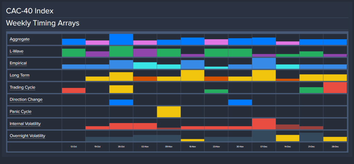The height and width of the screenshot is (164, 354).
Task: Click the yellow Panic Cycle bar for 09-Nov
Action: pyautogui.click(x=169, y=112)
